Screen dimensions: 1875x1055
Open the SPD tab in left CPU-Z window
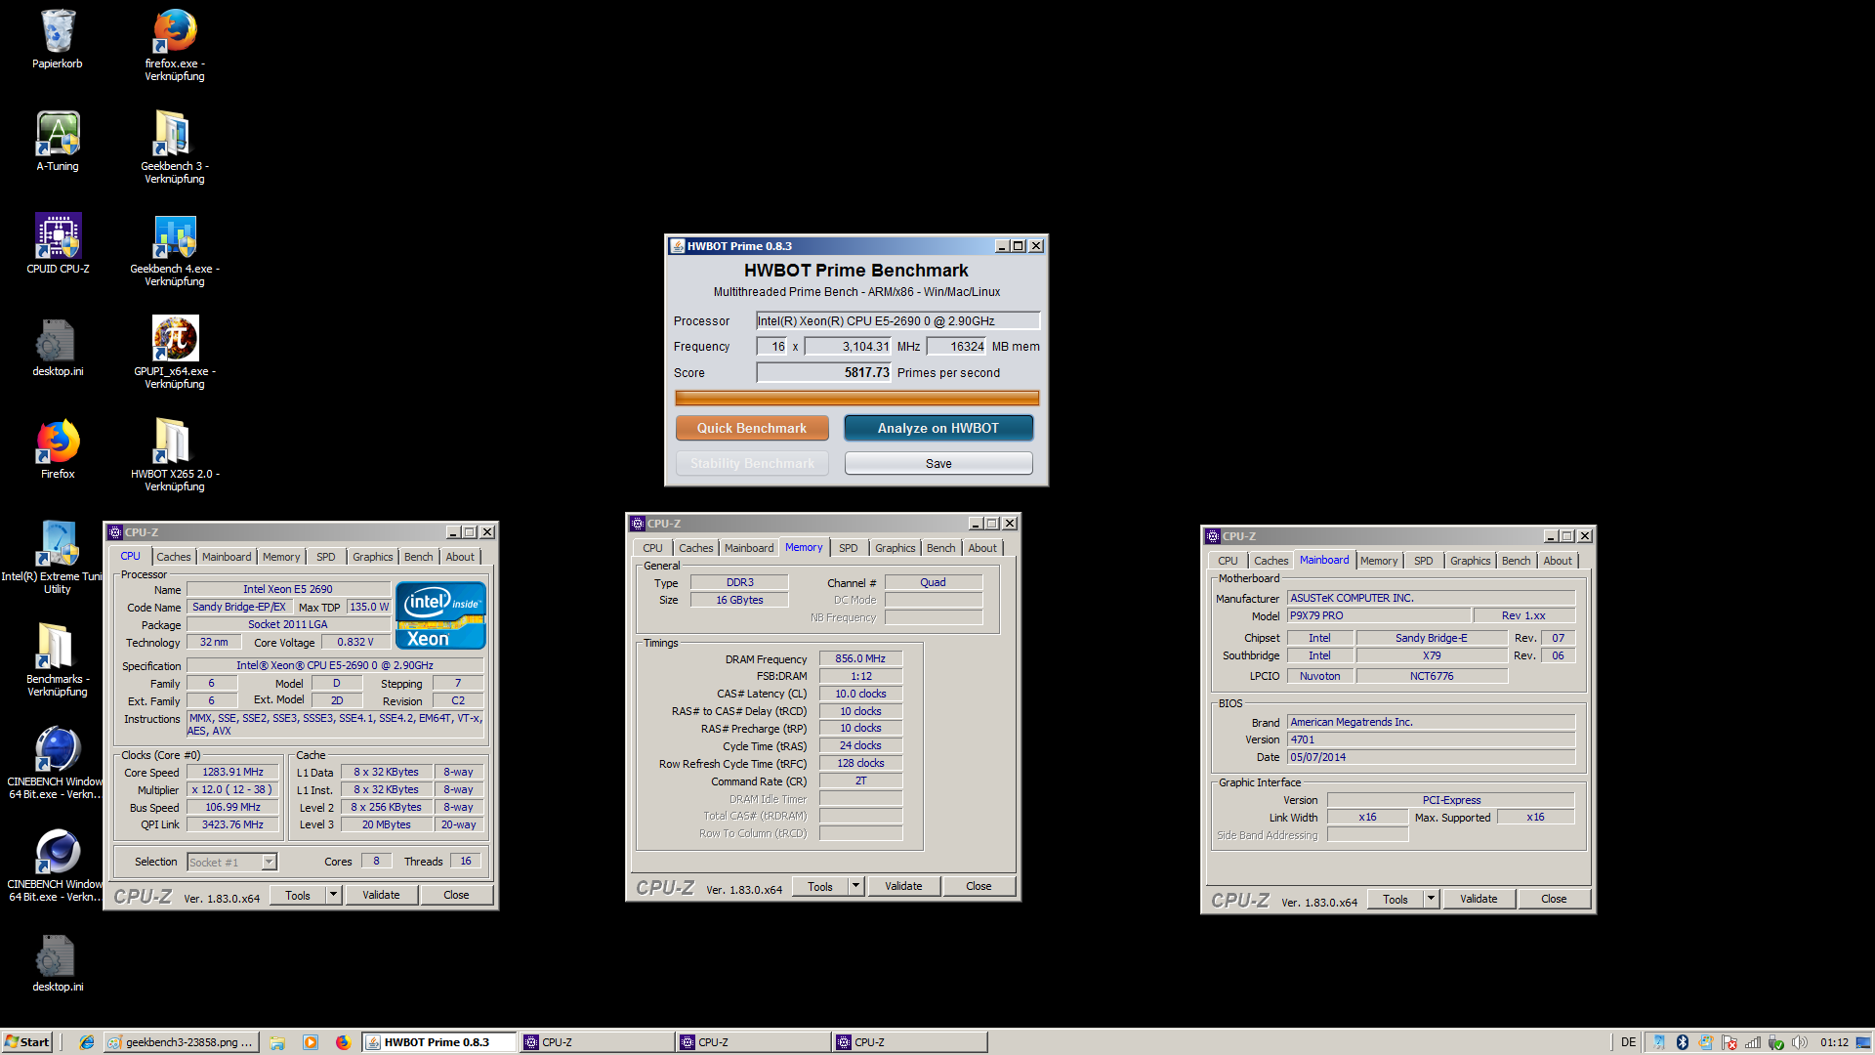pyautogui.click(x=326, y=557)
